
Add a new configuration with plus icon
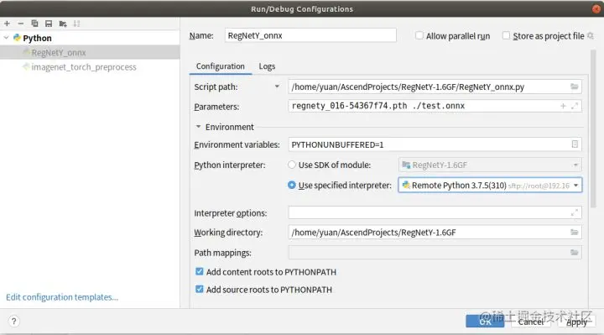pos(7,24)
